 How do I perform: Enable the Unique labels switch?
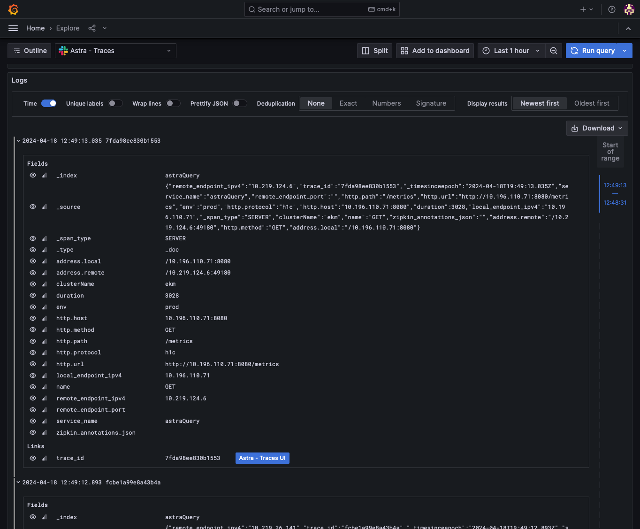pyautogui.click(x=115, y=103)
